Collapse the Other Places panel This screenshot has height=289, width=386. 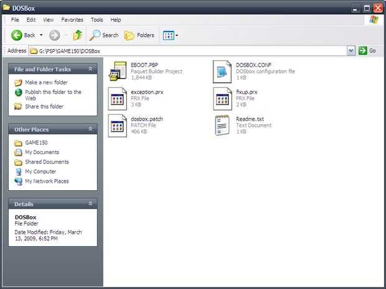point(90,129)
